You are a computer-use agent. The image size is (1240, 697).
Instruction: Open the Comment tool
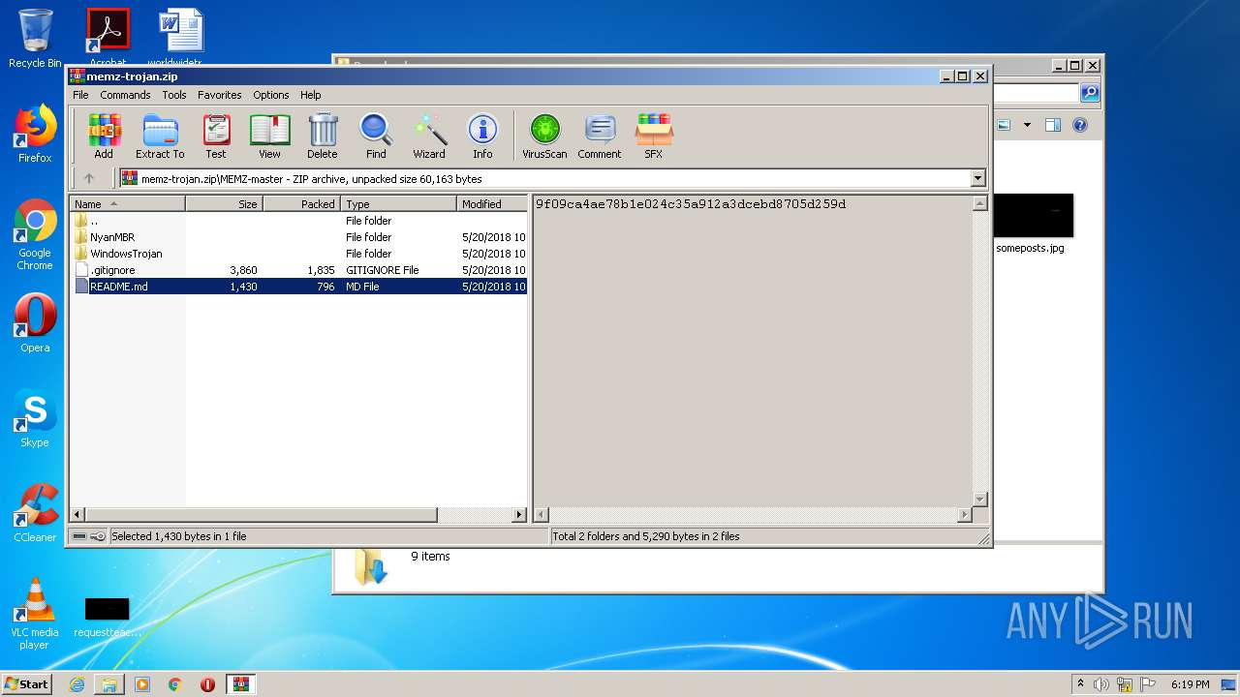[600, 136]
